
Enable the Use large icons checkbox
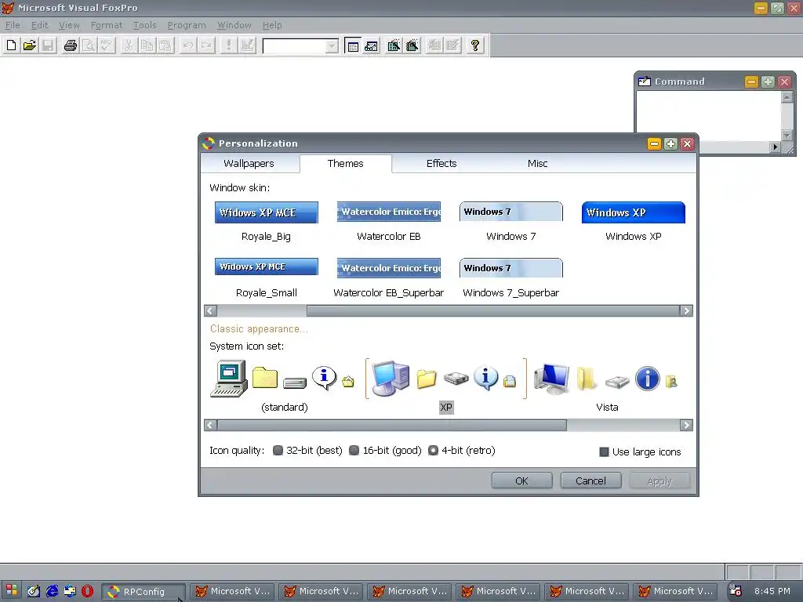(640, 452)
